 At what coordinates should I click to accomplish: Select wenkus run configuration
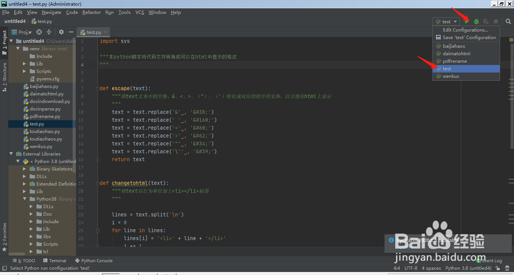coord(466,76)
